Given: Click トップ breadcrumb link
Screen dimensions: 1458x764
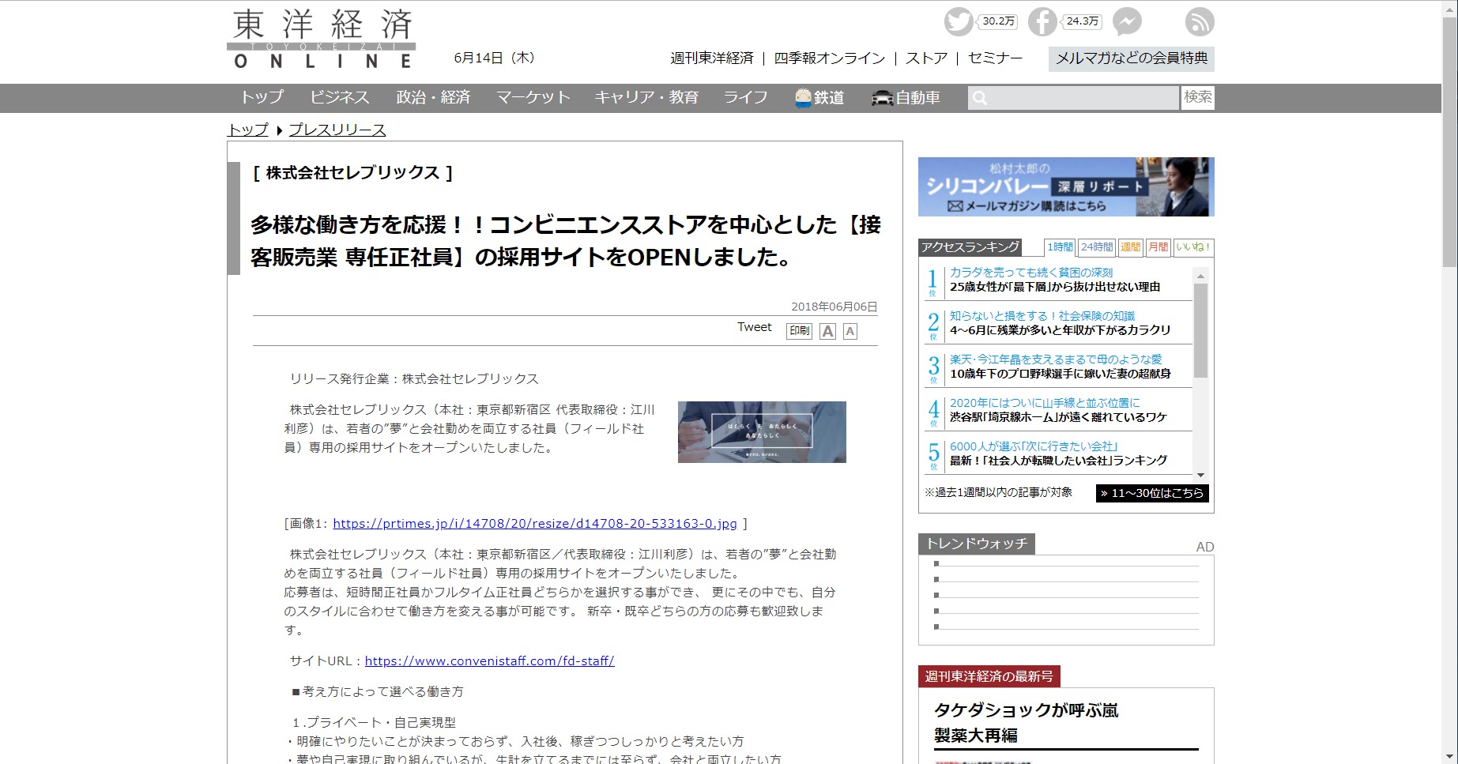Looking at the screenshot, I should [248, 130].
